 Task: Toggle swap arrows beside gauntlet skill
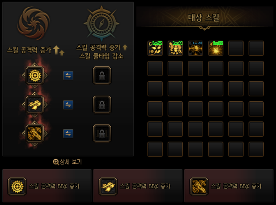[68, 134]
